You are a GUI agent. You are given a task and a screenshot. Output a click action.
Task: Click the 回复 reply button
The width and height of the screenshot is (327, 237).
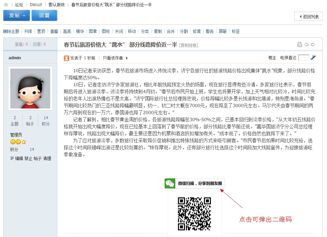(x=45, y=16)
